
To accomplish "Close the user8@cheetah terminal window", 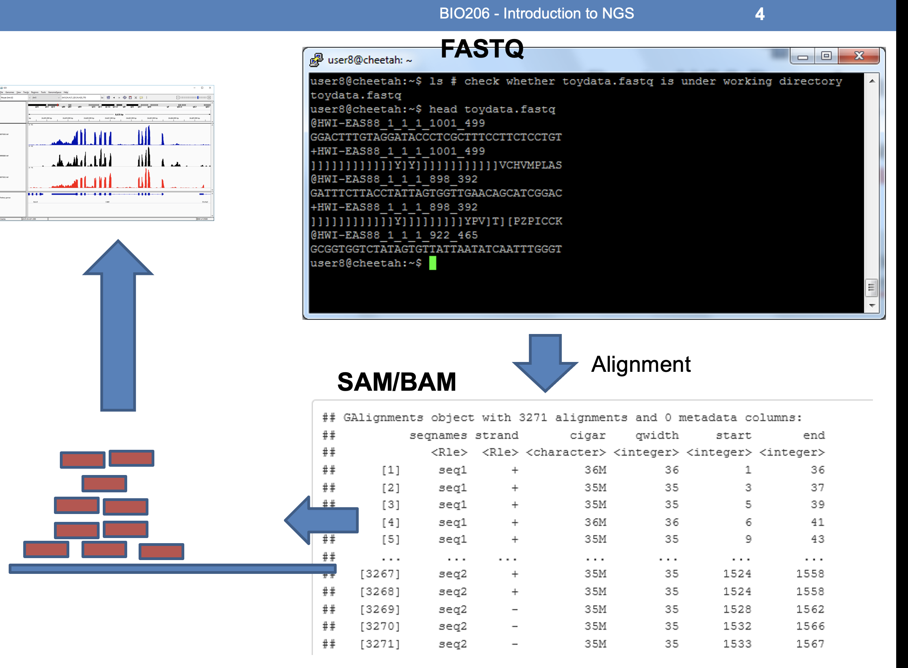I will click(859, 56).
